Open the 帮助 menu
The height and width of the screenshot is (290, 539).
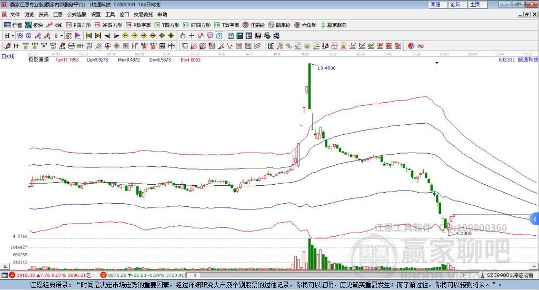(162, 14)
